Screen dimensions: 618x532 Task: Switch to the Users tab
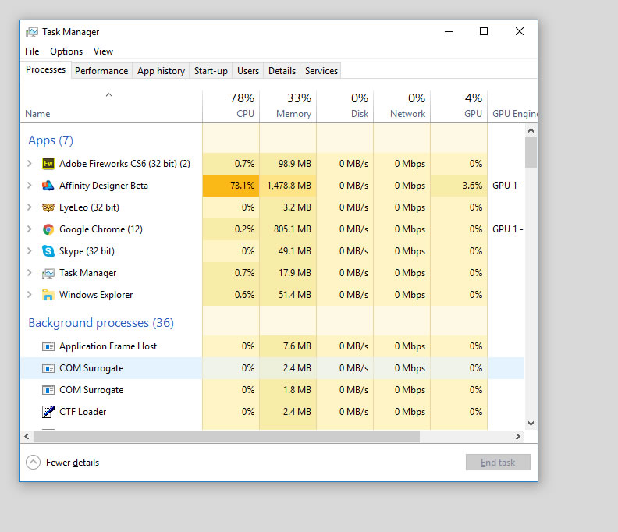coord(248,71)
